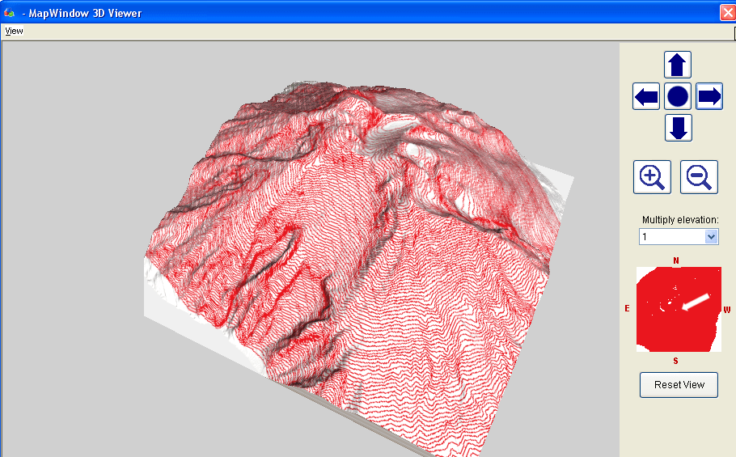Click the S compass label
The width and height of the screenshot is (736, 457).
[x=676, y=360]
